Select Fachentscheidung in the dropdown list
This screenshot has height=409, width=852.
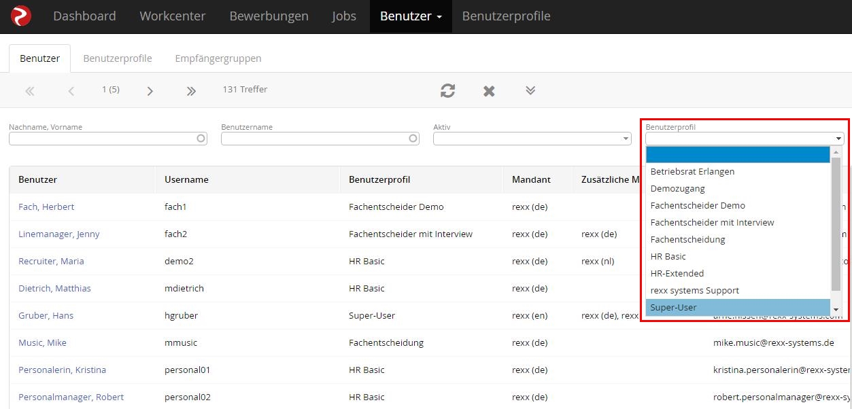738,240
